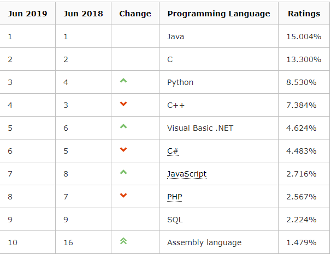Click the 13.300% rating value

pos(304,59)
